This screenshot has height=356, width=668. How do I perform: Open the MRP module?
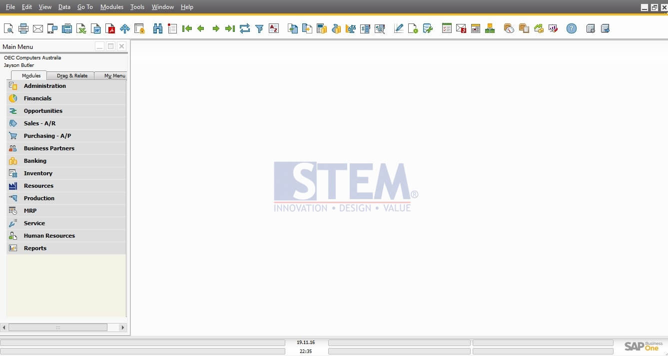click(66, 211)
